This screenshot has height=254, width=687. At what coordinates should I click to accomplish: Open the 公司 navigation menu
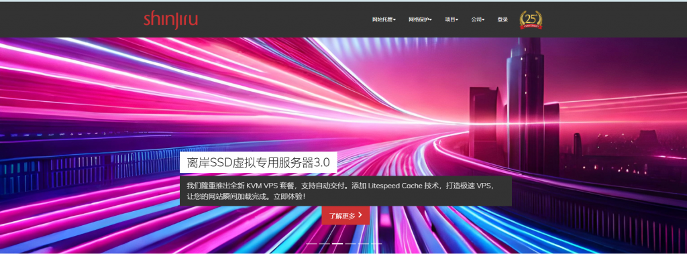tap(478, 19)
